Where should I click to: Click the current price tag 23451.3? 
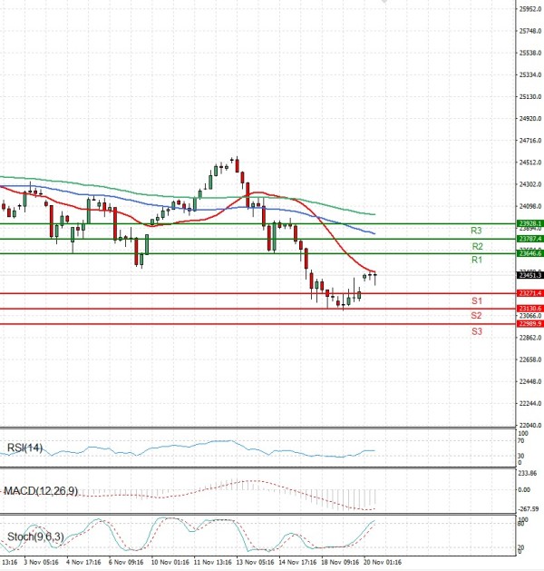(529, 274)
